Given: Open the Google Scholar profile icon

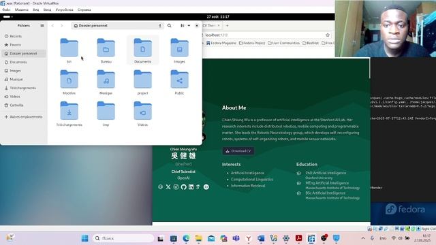Looking at the screenshot, I should coord(198,187).
